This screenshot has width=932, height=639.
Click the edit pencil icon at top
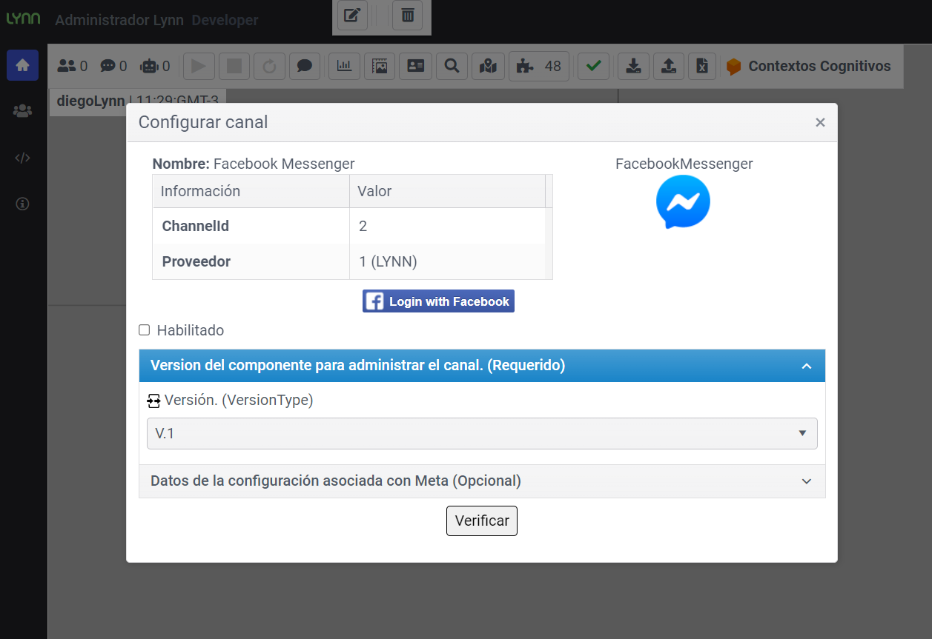(x=352, y=15)
